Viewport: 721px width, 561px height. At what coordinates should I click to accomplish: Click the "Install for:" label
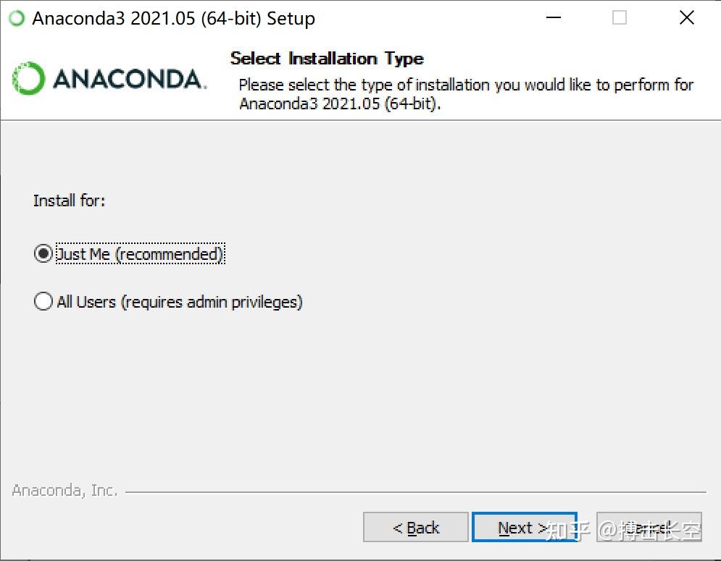click(x=70, y=201)
